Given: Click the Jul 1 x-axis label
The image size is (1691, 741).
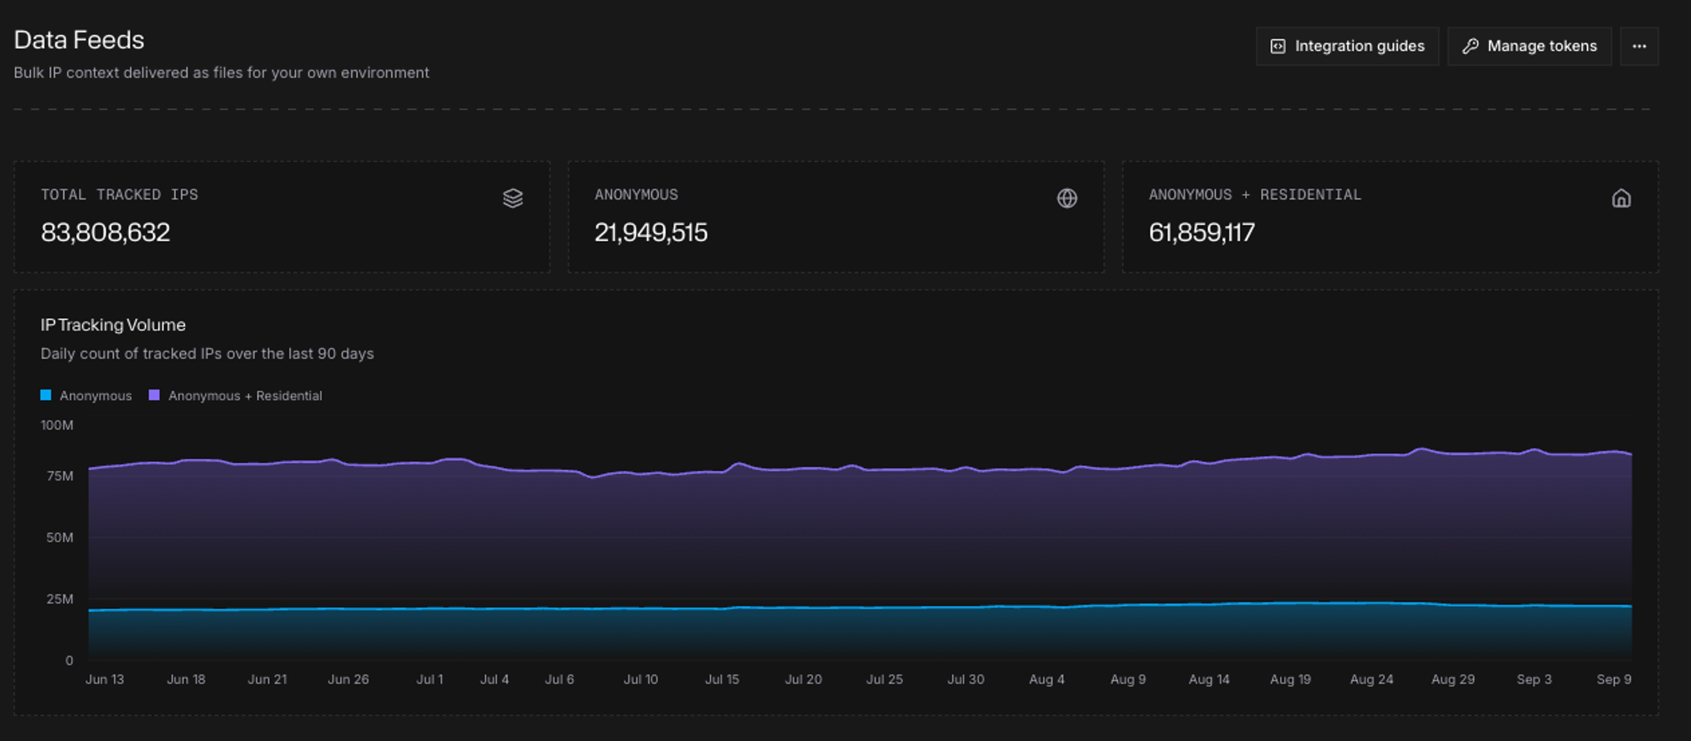Looking at the screenshot, I should [x=429, y=679].
